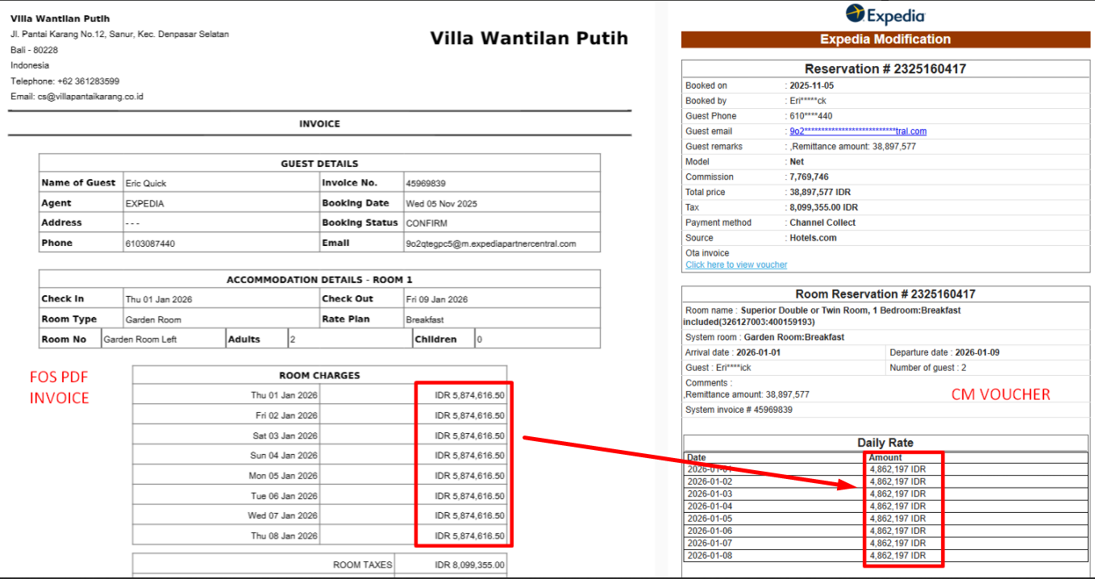Click the Rate Plan value 'Breakfast'
Viewport: 1095px width, 579px height.
(x=424, y=320)
